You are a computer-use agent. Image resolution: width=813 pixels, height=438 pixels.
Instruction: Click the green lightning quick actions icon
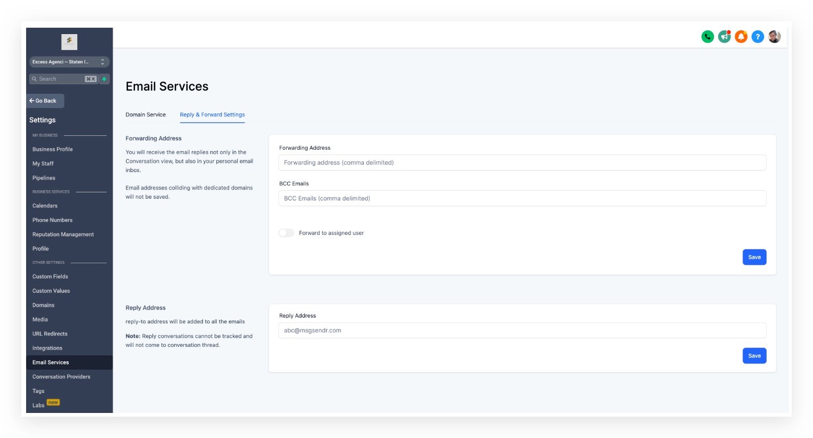[104, 79]
